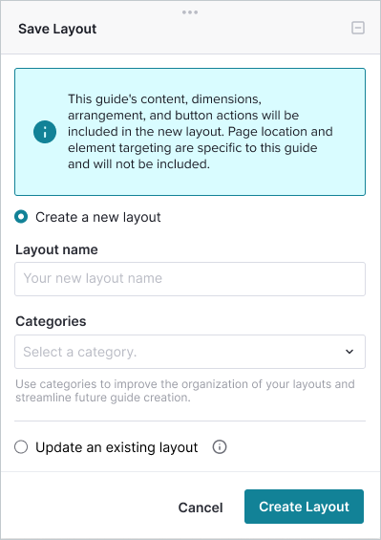The height and width of the screenshot is (540, 381).
Task: Collapse the Save Layout panel with minus icon
Action: [358, 28]
